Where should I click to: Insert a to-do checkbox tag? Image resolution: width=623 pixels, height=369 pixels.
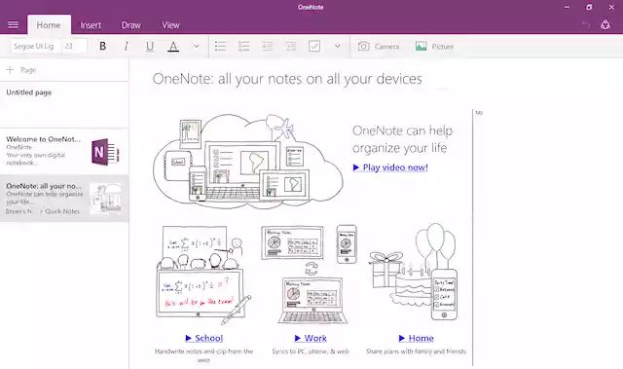[314, 46]
